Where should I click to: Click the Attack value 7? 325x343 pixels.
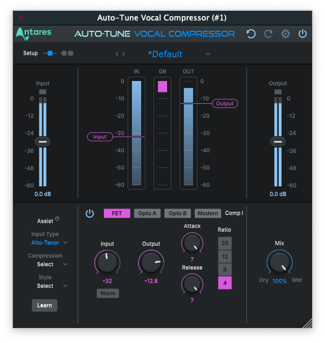pos(192,259)
